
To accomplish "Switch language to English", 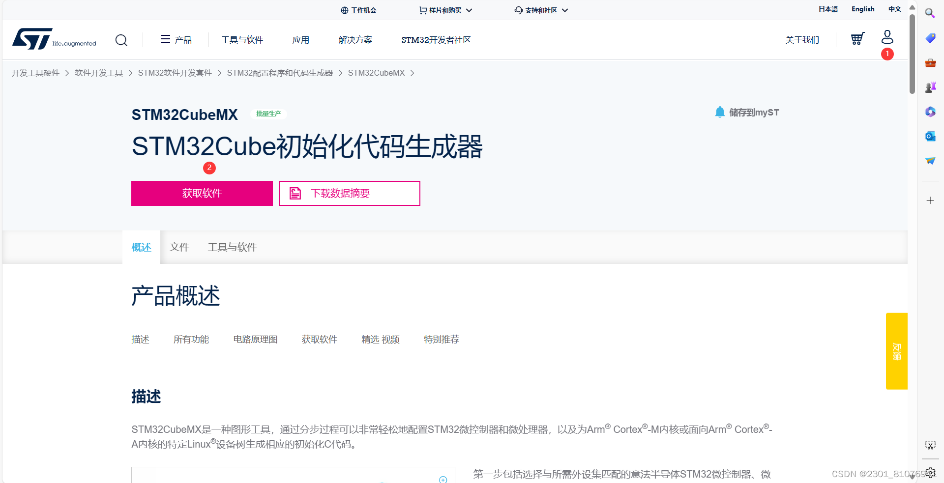I will point(863,9).
